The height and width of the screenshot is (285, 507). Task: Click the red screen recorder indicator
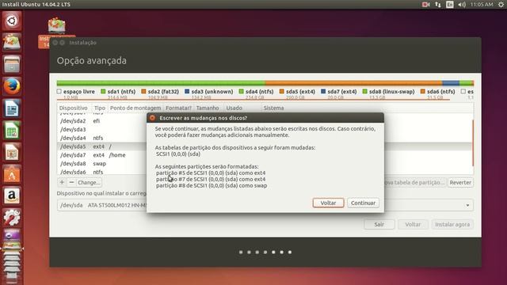click(x=425, y=5)
